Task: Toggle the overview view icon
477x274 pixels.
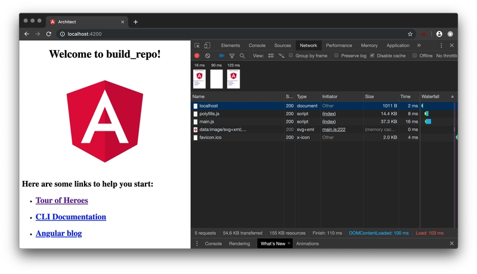Action: (281, 56)
